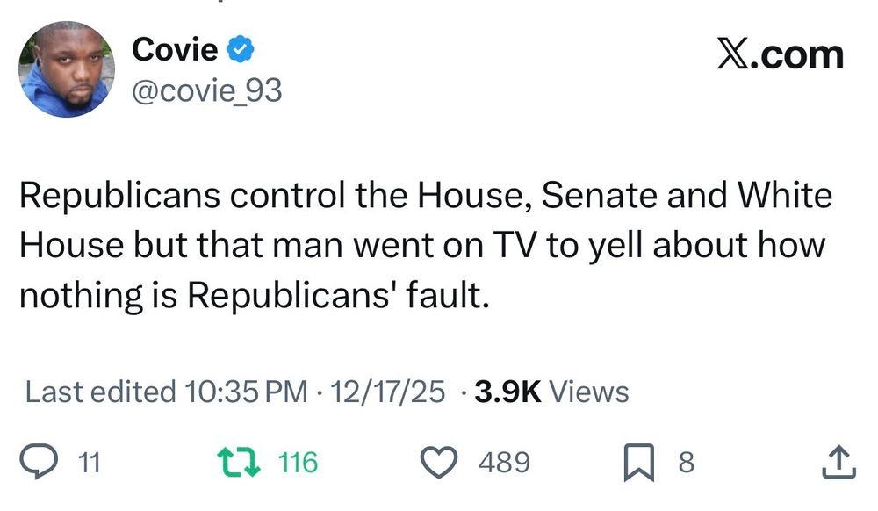
Task: Open the @covie_93 handle link
Action: [x=207, y=89]
